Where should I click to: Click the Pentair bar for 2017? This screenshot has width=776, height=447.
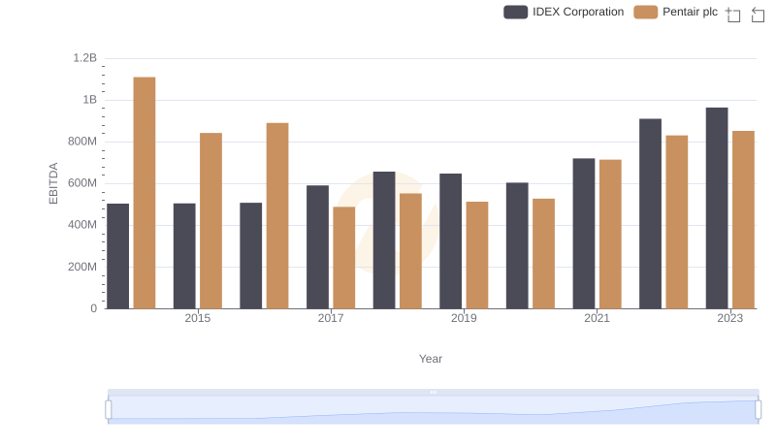[x=344, y=257]
